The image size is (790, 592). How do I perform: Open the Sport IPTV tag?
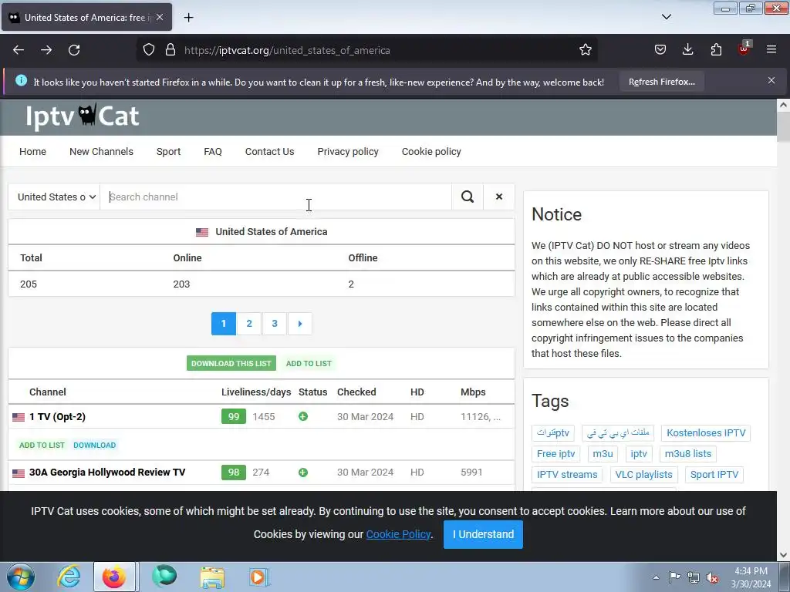[714, 475]
